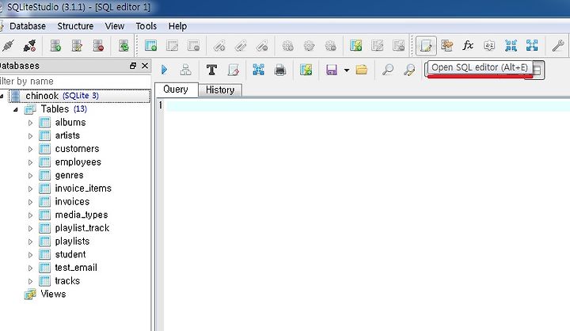Expand the artists table node
Viewport: 570px width, 331px height.
click(31, 136)
